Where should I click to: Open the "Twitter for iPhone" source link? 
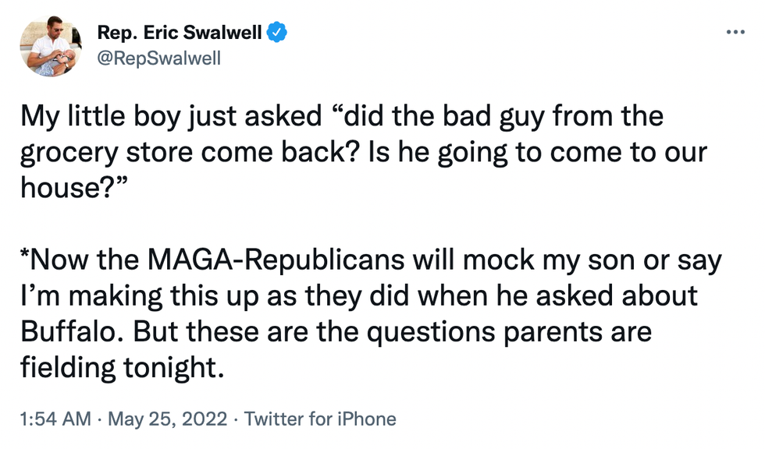click(x=320, y=419)
